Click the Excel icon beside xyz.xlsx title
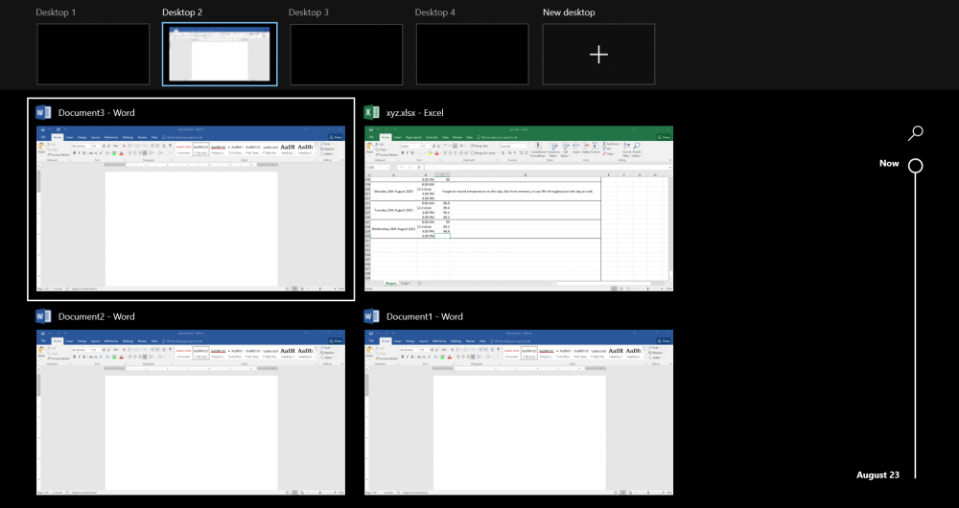 [x=372, y=112]
